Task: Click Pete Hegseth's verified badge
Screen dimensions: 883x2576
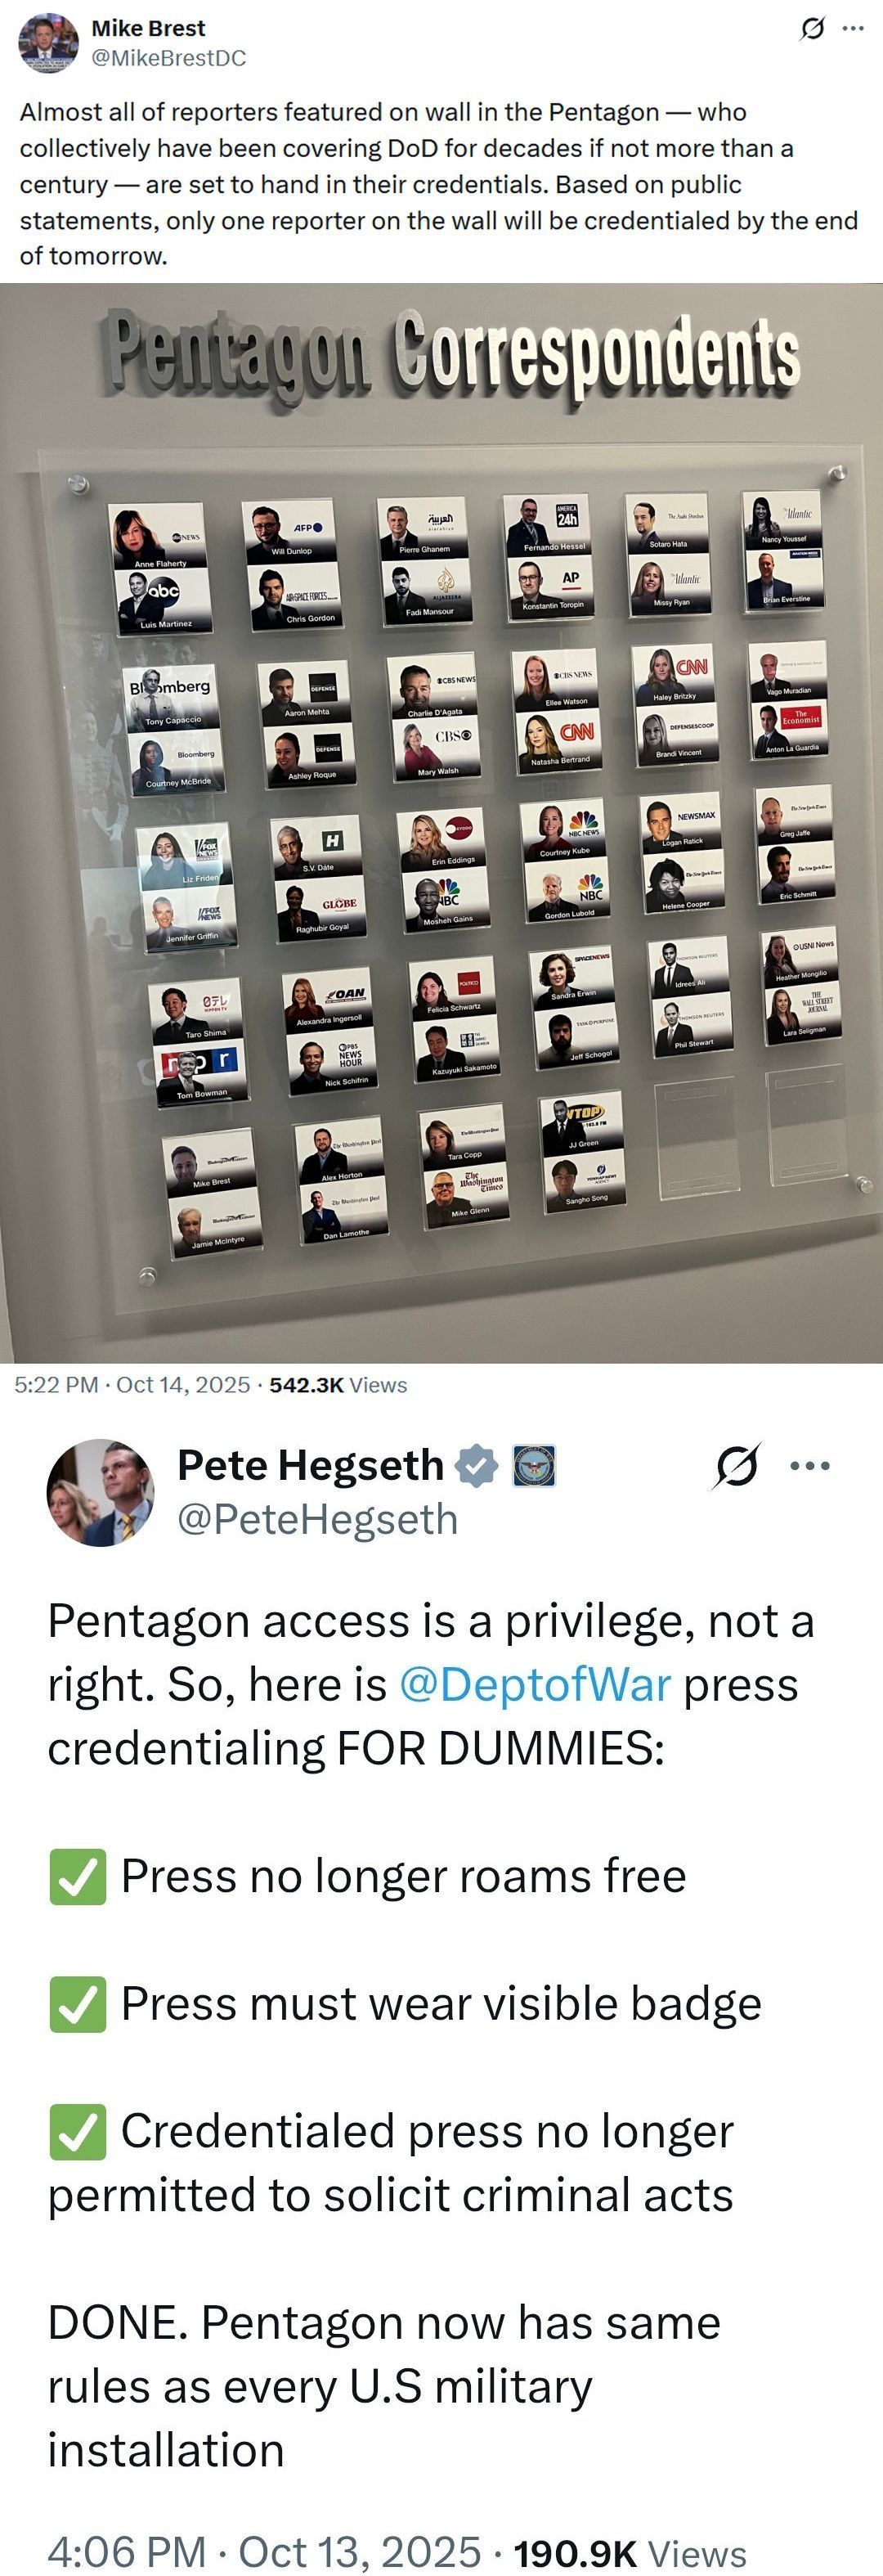Action: [476, 1466]
